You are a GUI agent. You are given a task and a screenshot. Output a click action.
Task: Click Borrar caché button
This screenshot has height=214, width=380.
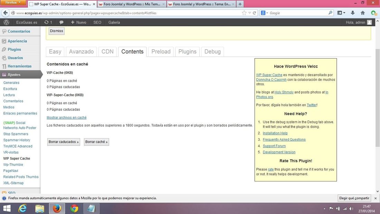[x=96, y=142]
